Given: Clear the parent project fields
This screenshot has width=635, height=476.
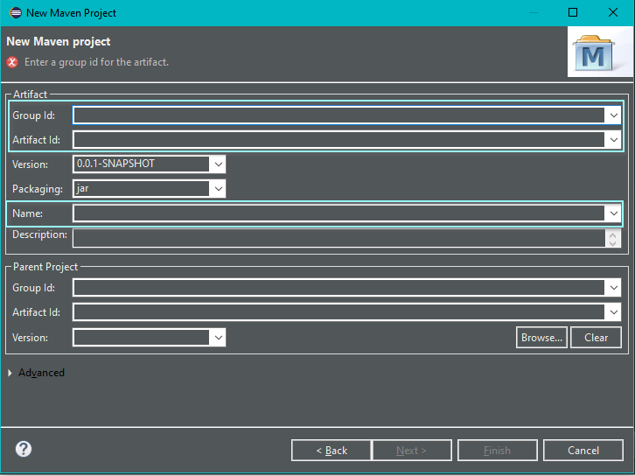Looking at the screenshot, I should (x=596, y=338).
